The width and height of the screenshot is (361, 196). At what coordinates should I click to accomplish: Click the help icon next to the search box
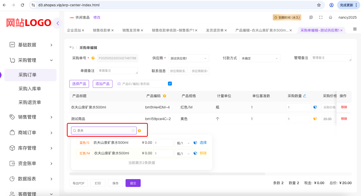139,131
